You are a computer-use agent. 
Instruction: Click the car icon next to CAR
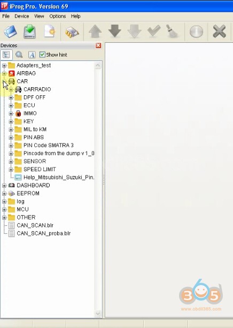(12, 81)
